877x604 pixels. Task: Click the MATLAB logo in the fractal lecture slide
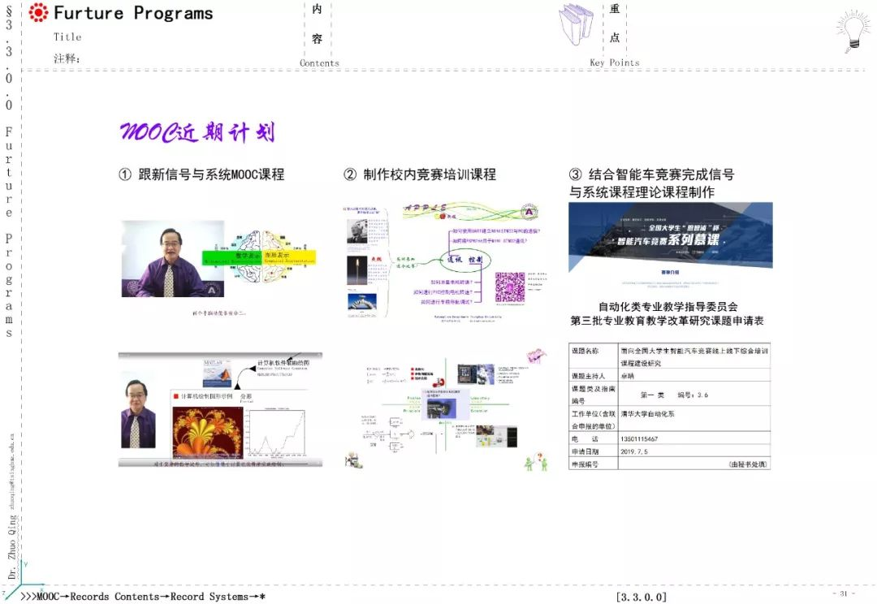(217, 373)
